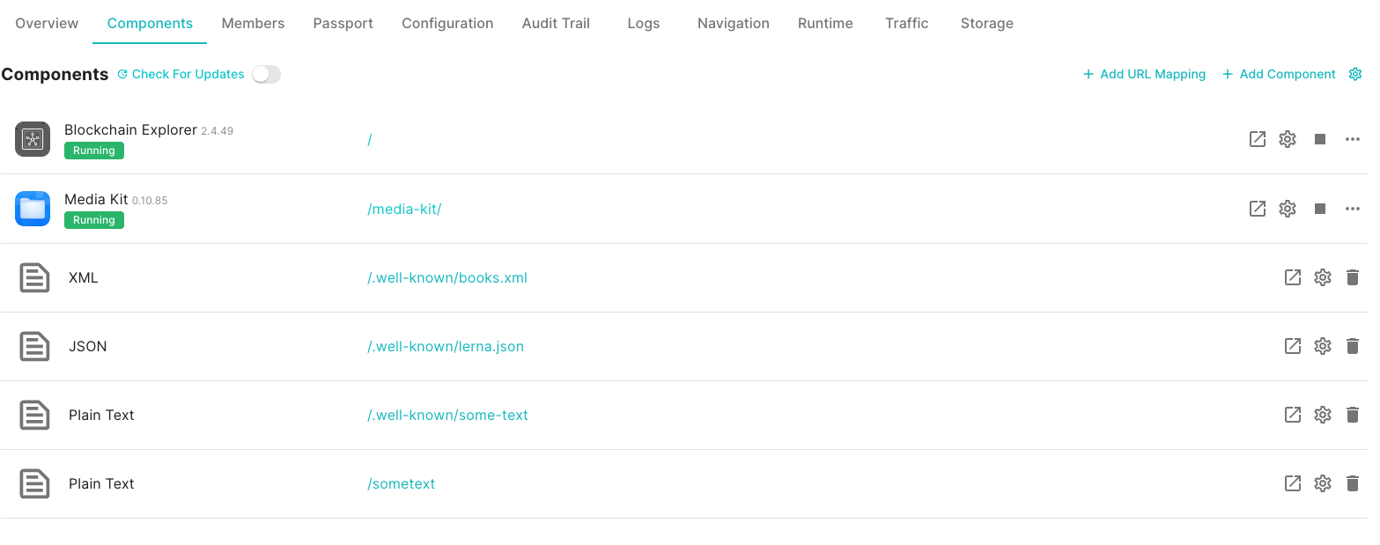Go to the Storage tab
Image resolution: width=1380 pixels, height=545 pixels.
(986, 23)
